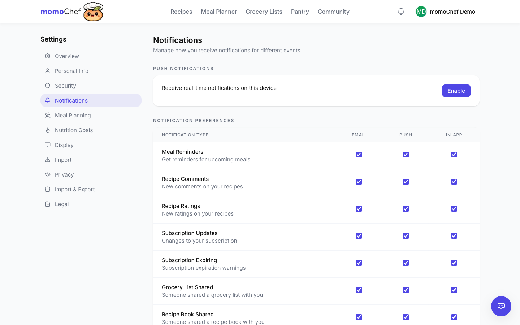Go to Meal Planner in top navigation
The image size is (520, 325).
click(x=219, y=12)
